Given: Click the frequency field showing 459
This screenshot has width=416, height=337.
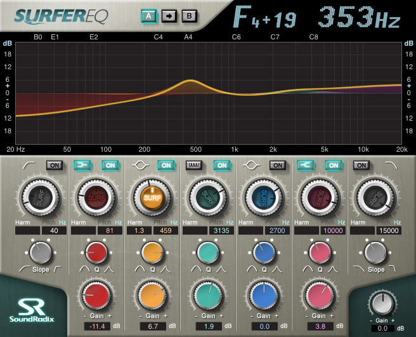Looking at the screenshot, I should pos(166,230).
